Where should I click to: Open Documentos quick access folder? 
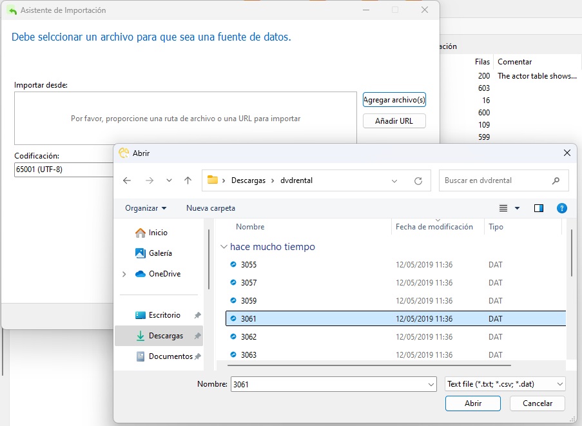click(x=164, y=356)
